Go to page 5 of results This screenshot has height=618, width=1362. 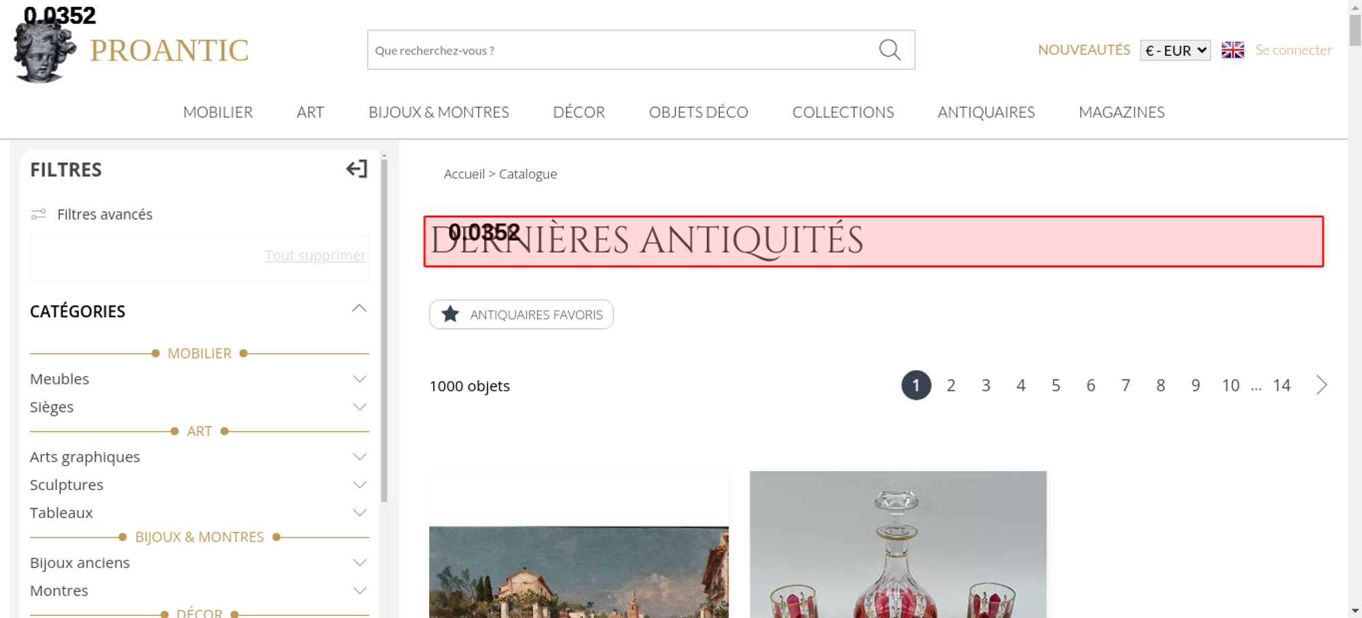pos(1056,386)
